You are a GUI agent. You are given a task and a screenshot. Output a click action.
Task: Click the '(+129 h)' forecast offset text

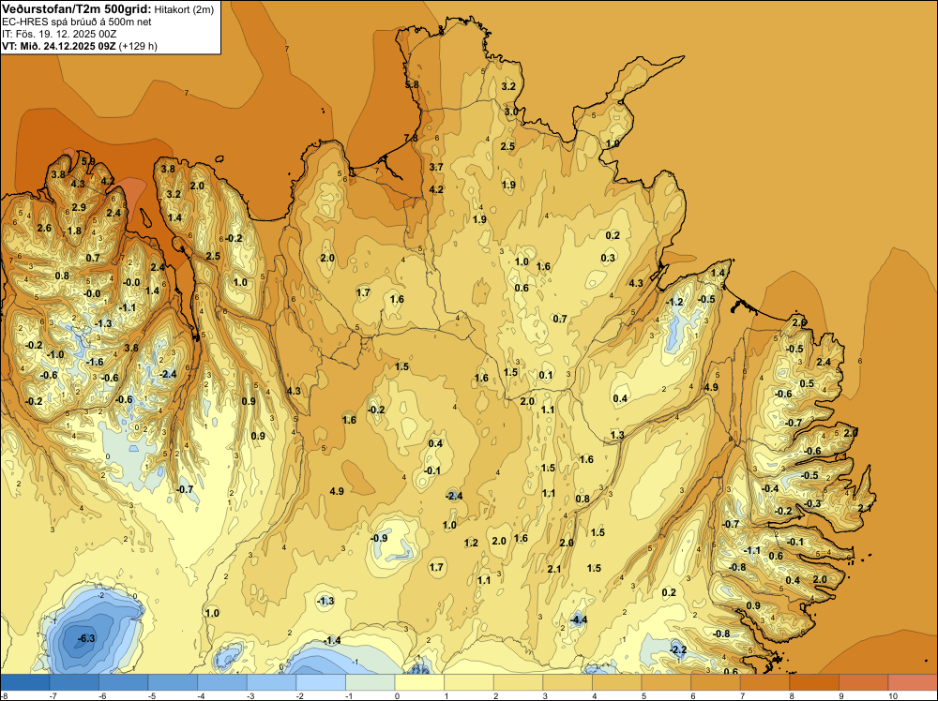click(x=138, y=46)
